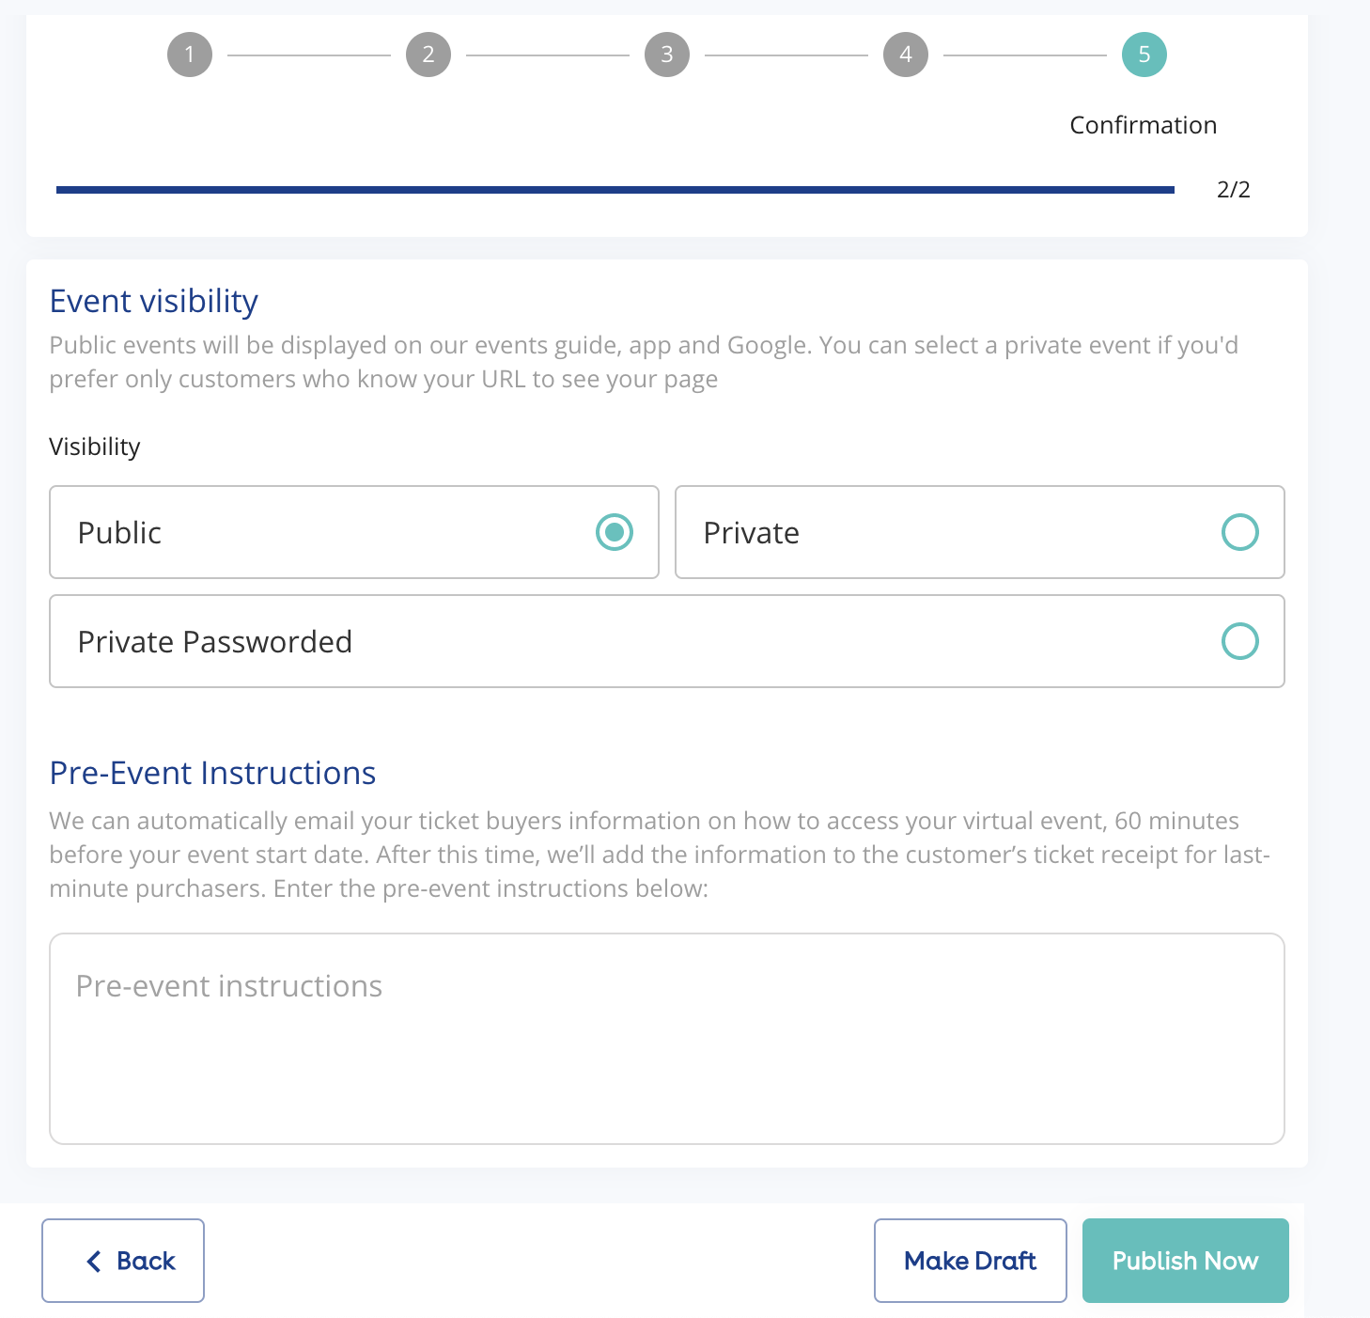
Task: Jump back to step 2 circle
Action: coord(428,55)
